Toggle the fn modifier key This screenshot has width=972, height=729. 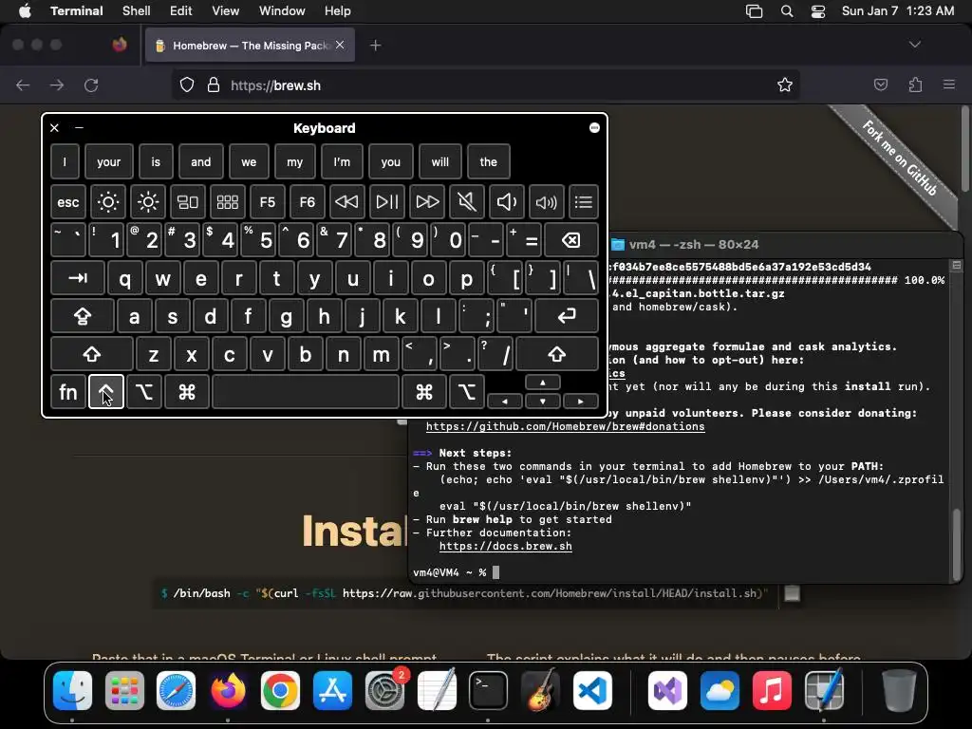click(68, 392)
